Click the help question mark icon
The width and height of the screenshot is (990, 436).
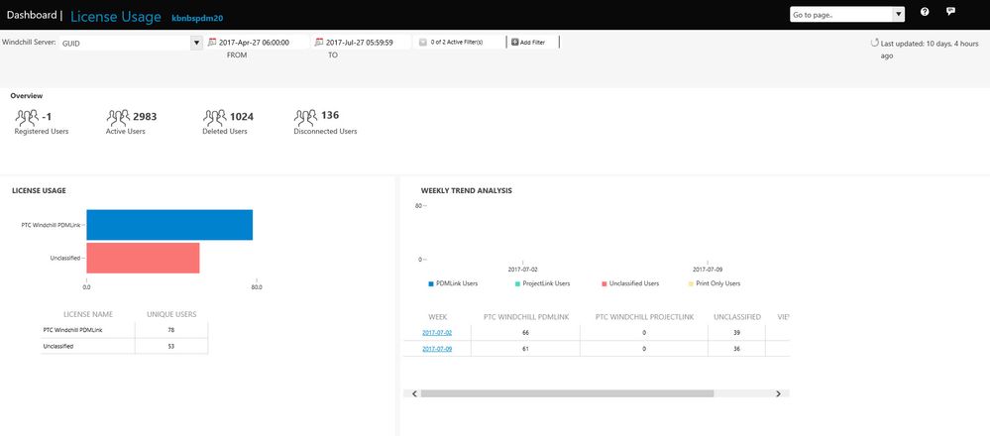(x=925, y=12)
